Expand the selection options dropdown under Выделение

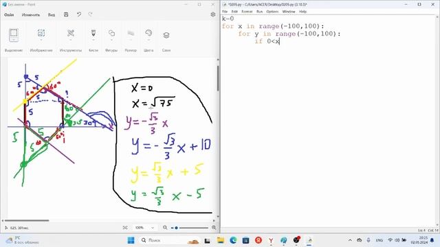(x=14, y=40)
